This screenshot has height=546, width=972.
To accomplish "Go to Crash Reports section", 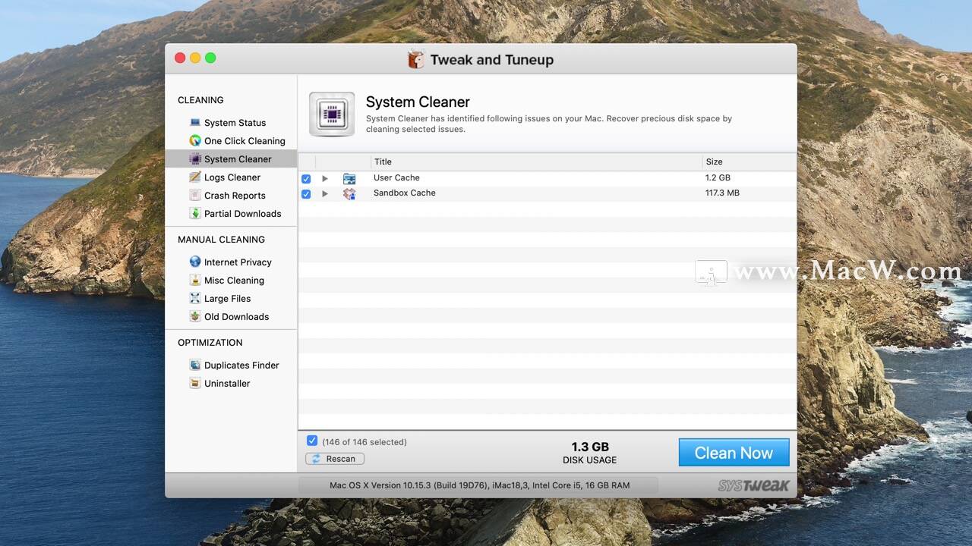I will [235, 196].
